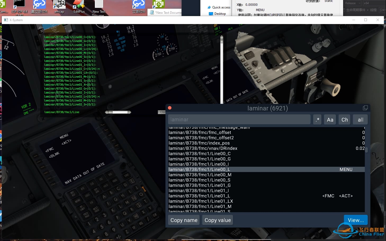Toggle the regex (.*) search option
The image size is (386, 241).
317,119
